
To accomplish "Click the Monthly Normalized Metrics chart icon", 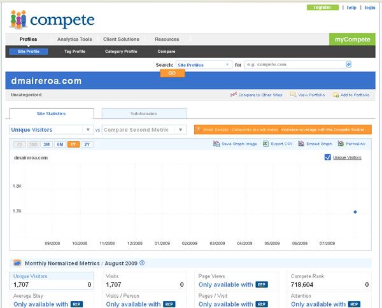I will click(x=17, y=263).
